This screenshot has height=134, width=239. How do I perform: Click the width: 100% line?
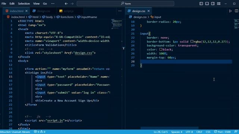click(x=157, y=54)
